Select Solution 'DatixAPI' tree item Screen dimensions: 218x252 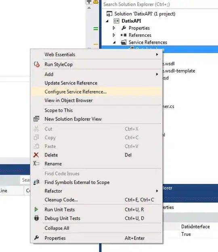(x=145, y=14)
